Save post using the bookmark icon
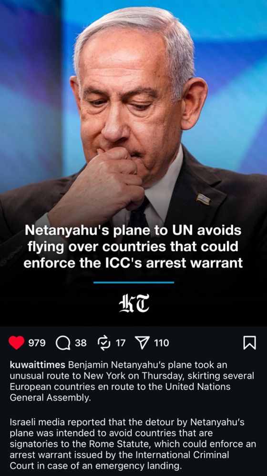The height and width of the screenshot is (476, 267). (250, 343)
